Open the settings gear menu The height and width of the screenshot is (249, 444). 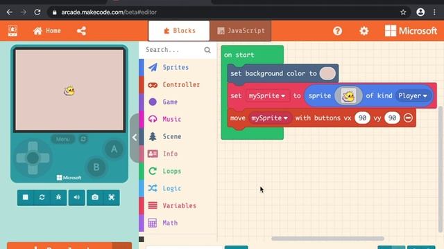[x=364, y=30]
